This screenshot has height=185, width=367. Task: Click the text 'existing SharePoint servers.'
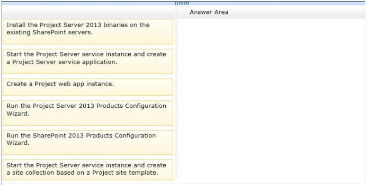pos(50,32)
